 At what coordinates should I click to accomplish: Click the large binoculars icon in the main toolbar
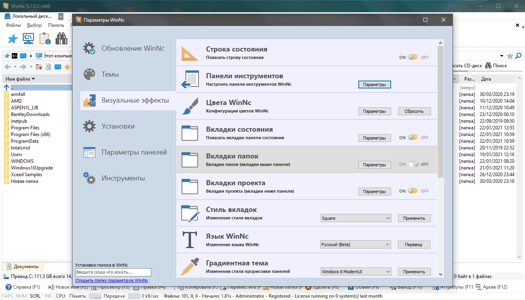coord(61,38)
